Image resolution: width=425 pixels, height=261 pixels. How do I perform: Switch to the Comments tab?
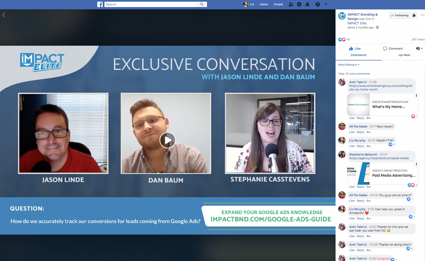pyautogui.click(x=358, y=55)
